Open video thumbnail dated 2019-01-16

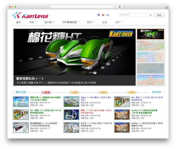pyautogui.click(x=71, y=128)
